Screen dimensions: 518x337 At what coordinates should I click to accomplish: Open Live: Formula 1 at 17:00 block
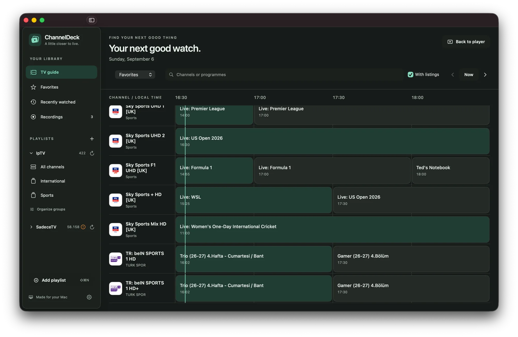point(333,171)
